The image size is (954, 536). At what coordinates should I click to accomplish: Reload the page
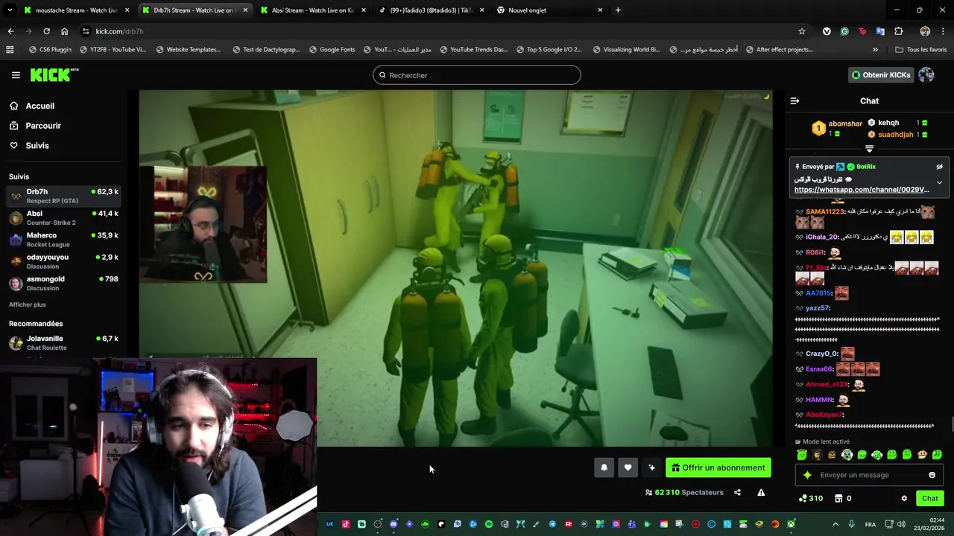[x=46, y=31]
